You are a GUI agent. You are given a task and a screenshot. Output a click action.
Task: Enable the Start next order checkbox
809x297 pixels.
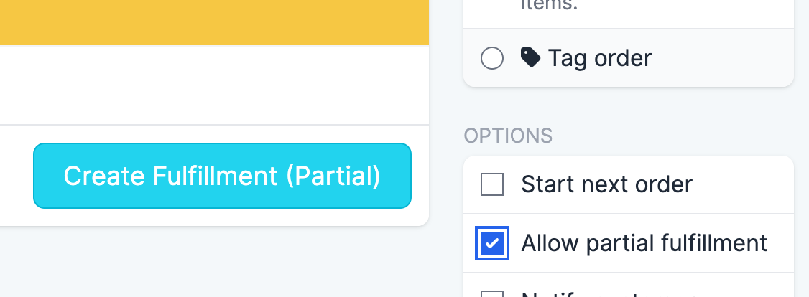(492, 185)
